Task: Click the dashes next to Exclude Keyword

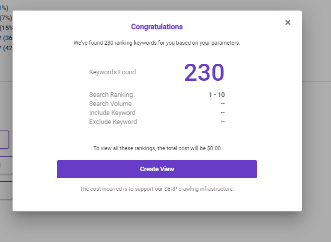Action: tap(223, 122)
